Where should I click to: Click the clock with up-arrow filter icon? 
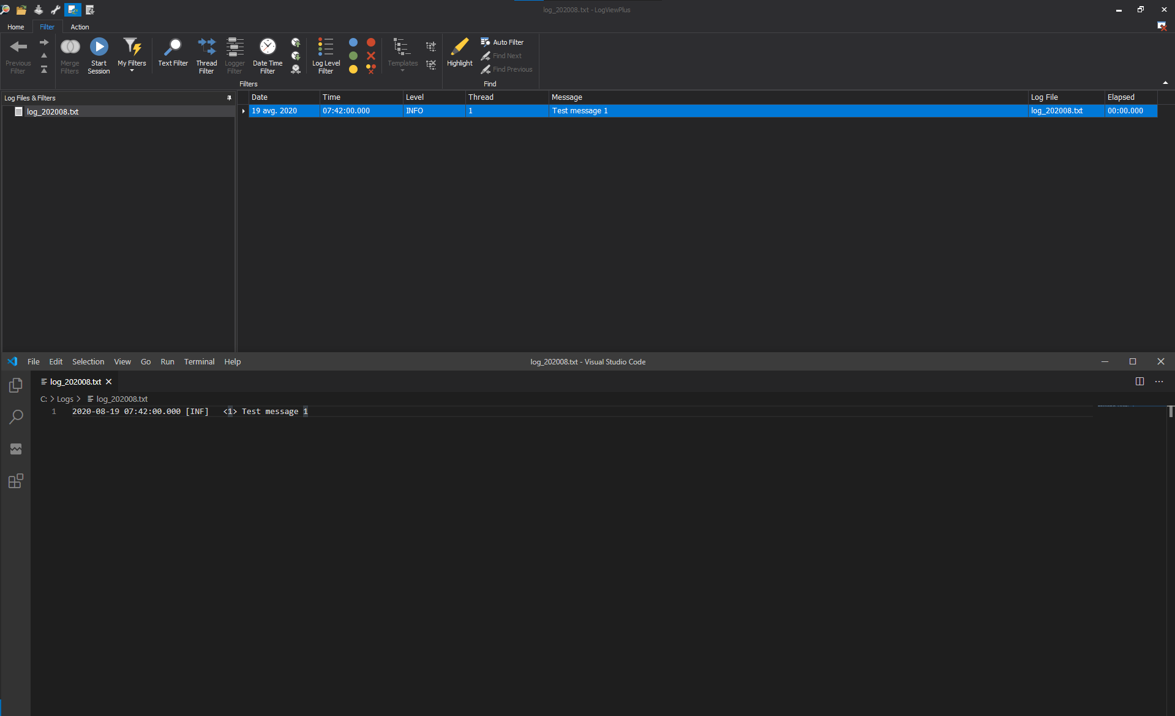296,42
